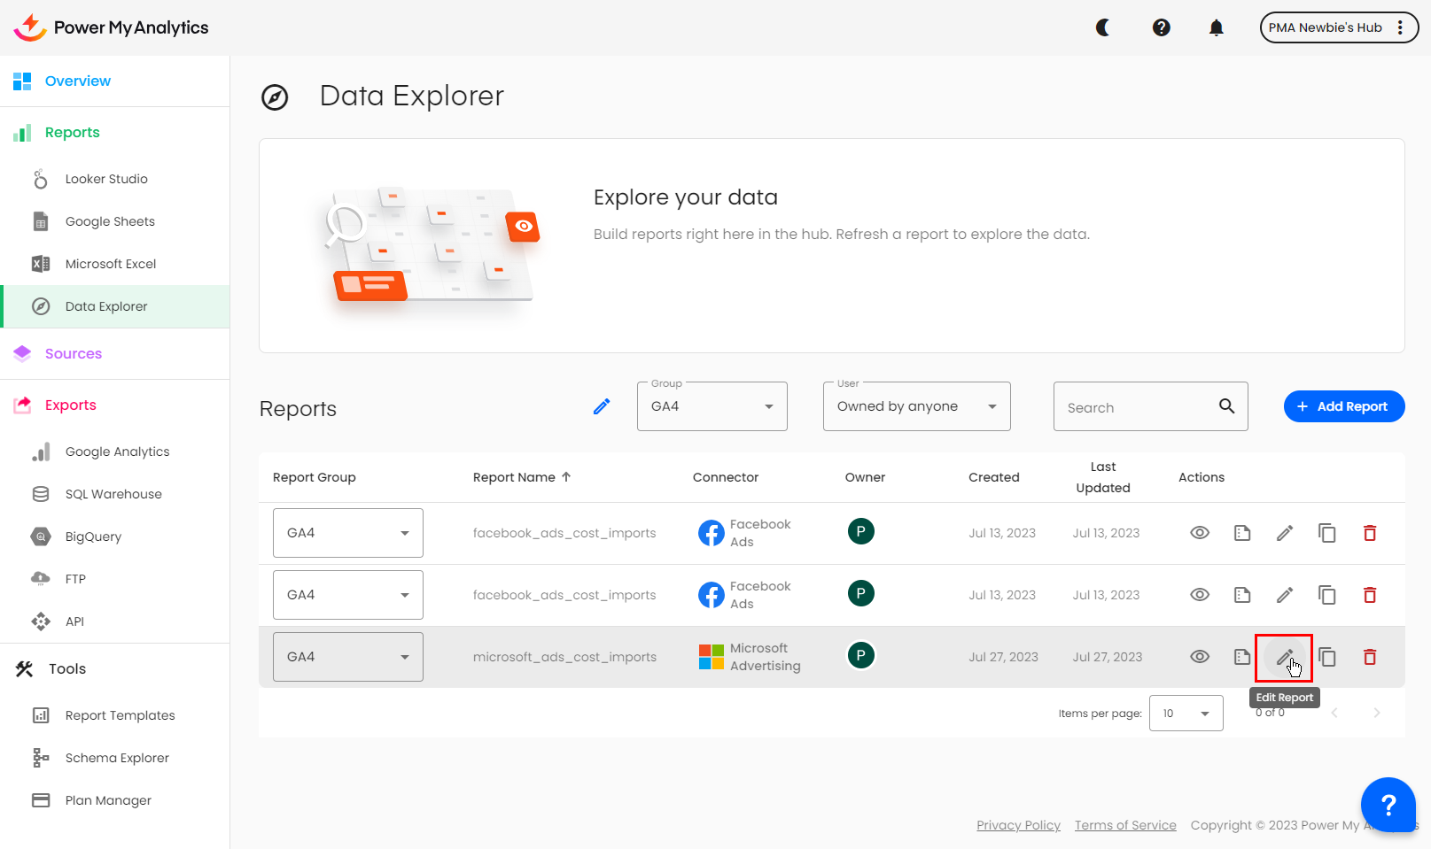
Task: Click edit pencil for microsoft_ads_cost_imports report
Action: (x=1284, y=657)
